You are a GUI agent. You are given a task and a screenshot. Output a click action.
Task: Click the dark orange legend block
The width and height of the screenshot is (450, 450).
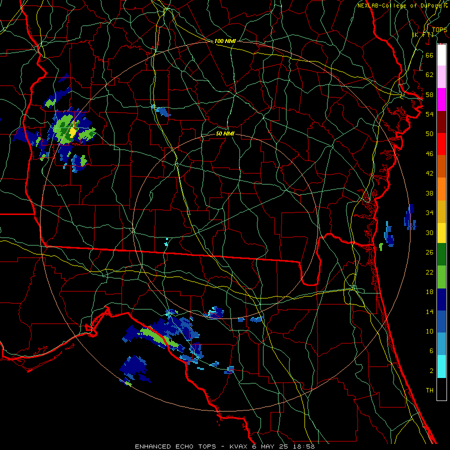[441, 166]
